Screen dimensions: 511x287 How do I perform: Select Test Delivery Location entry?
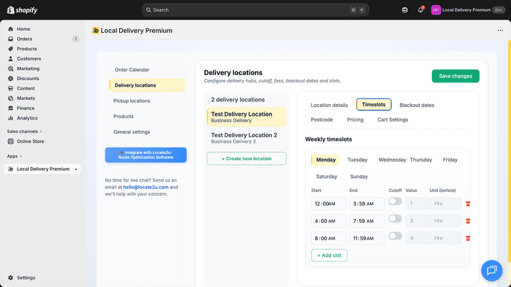[246, 117]
